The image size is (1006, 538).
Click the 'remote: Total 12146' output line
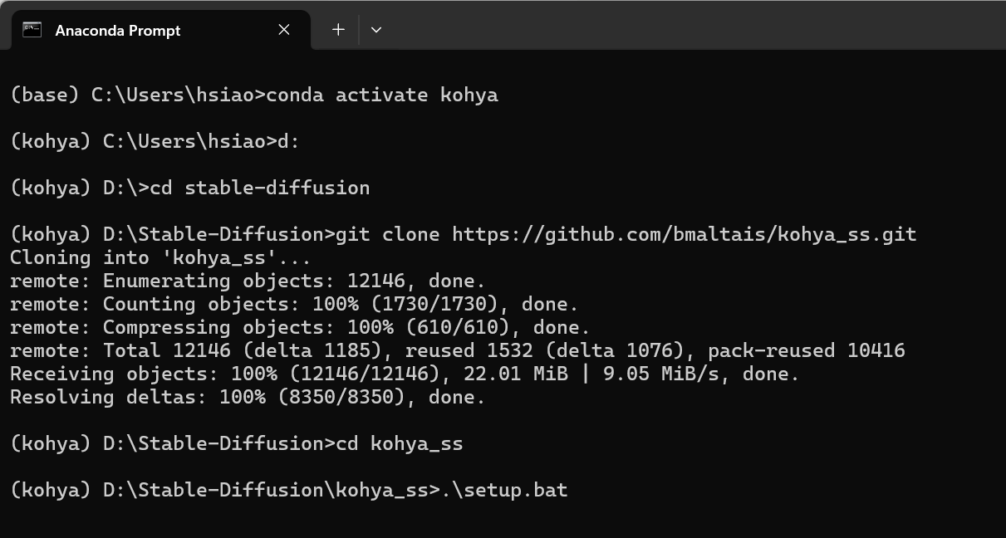(x=457, y=350)
